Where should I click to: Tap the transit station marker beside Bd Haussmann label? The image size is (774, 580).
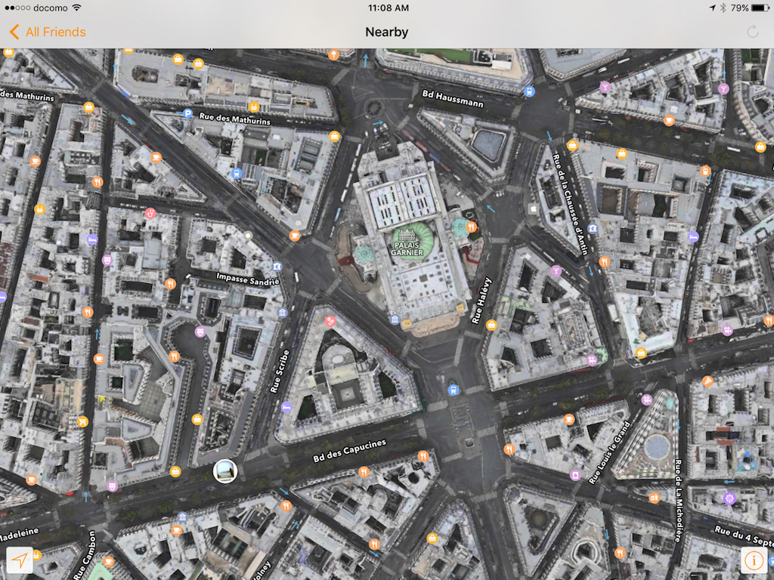pyautogui.click(x=529, y=91)
